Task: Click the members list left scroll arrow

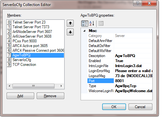Action: tap(9, 86)
